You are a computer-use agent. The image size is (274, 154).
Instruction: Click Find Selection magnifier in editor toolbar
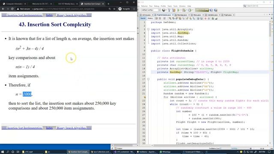pyautogui.click(x=170, y=18)
